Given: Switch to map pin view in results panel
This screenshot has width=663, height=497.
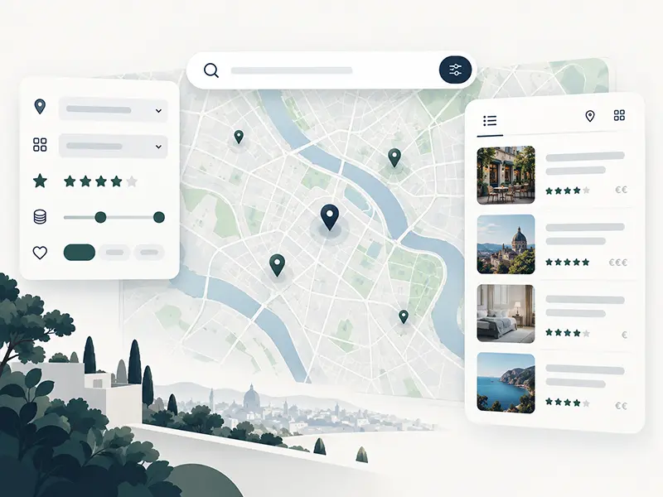Looking at the screenshot, I should (x=590, y=116).
